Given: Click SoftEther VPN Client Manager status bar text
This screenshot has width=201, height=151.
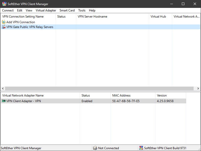Looking at the screenshot, I should (x=21, y=148).
